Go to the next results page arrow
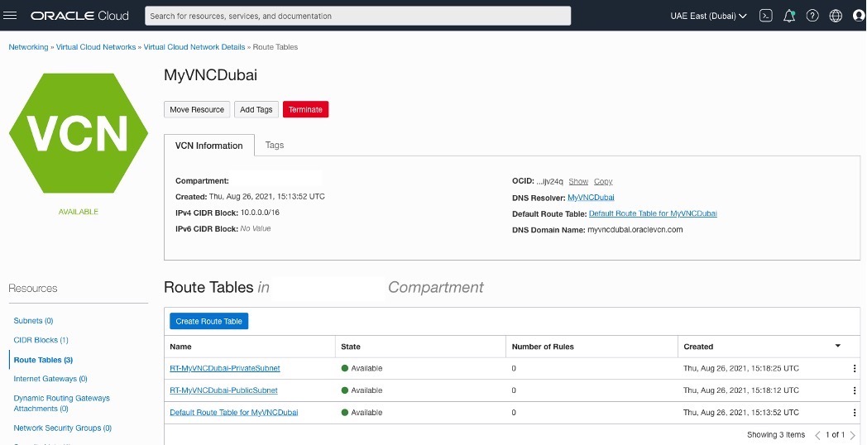Image resolution: width=867 pixels, height=445 pixels. tap(853, 435)
